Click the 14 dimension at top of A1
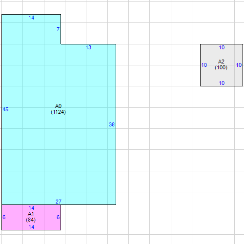 31,208
